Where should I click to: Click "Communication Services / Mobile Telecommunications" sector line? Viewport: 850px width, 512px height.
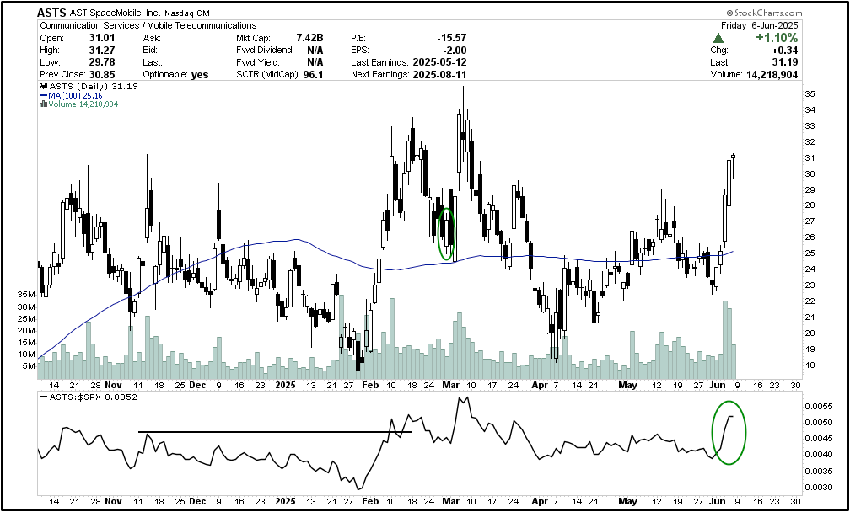point(148,25)
